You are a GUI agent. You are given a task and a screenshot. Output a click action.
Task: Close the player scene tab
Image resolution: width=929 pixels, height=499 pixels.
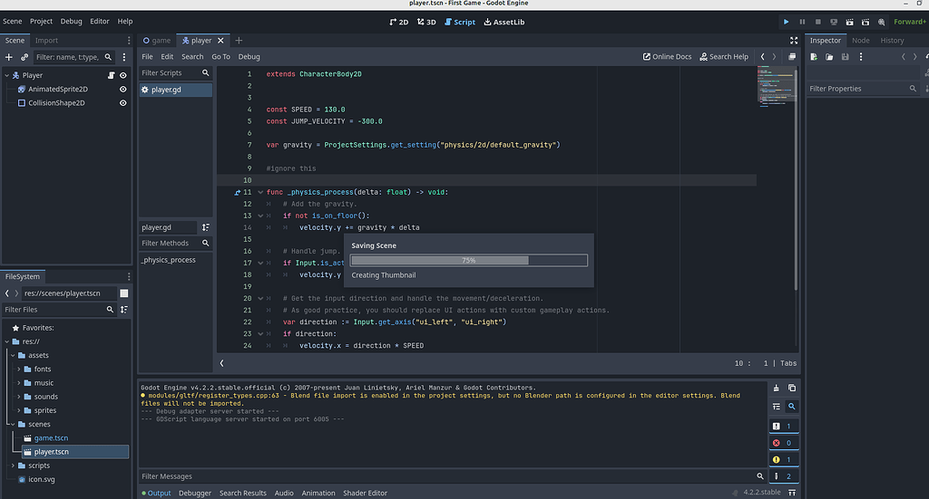[x=220, y=41]
